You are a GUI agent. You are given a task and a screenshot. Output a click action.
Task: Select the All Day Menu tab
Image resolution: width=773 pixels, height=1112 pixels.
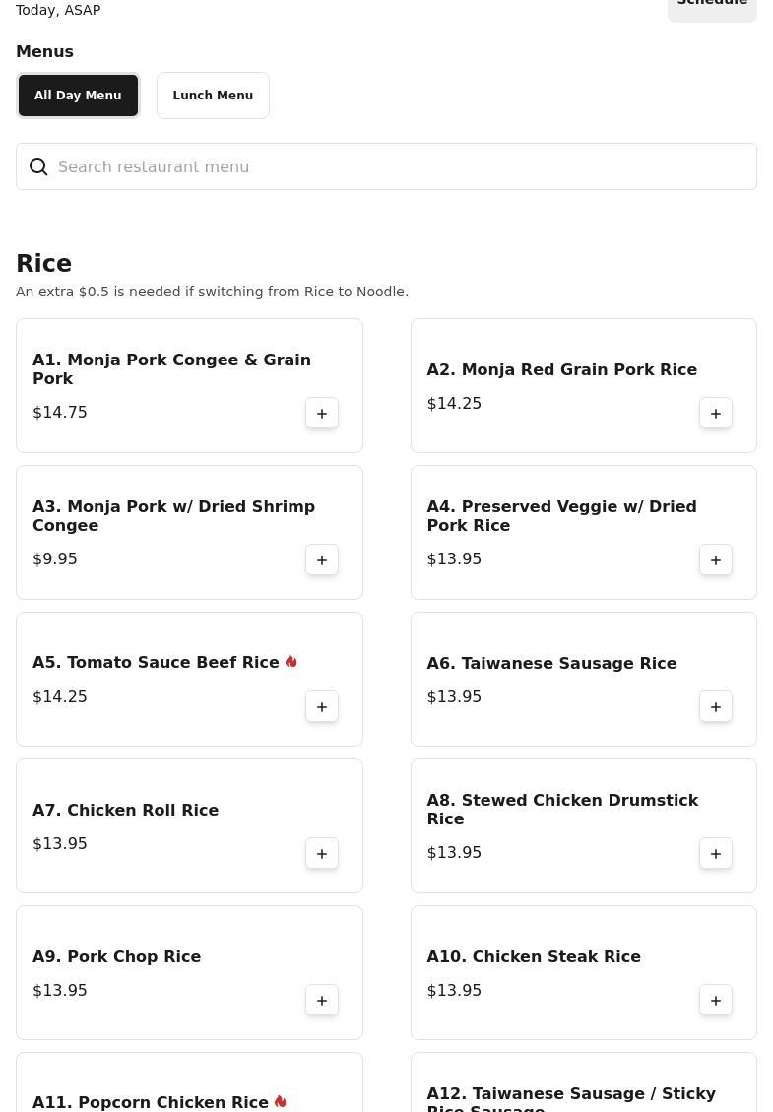pyautogui.click(x=78, y=96)
